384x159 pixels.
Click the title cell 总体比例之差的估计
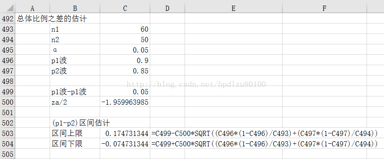pyautogui.click(x=52, y=19)
